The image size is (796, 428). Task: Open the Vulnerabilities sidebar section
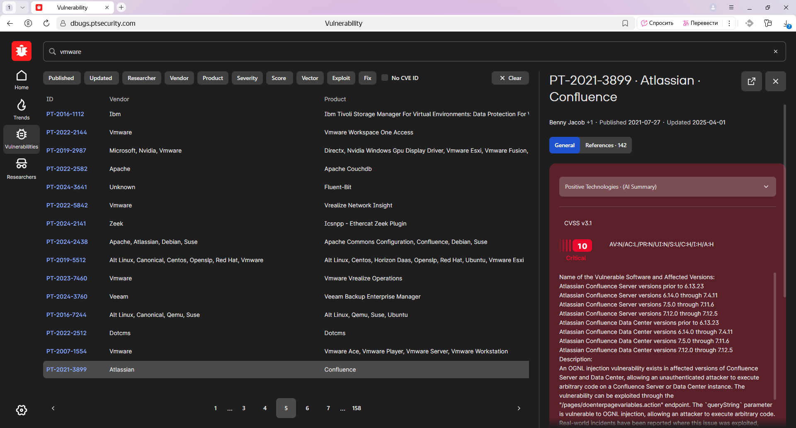point(22,139)
